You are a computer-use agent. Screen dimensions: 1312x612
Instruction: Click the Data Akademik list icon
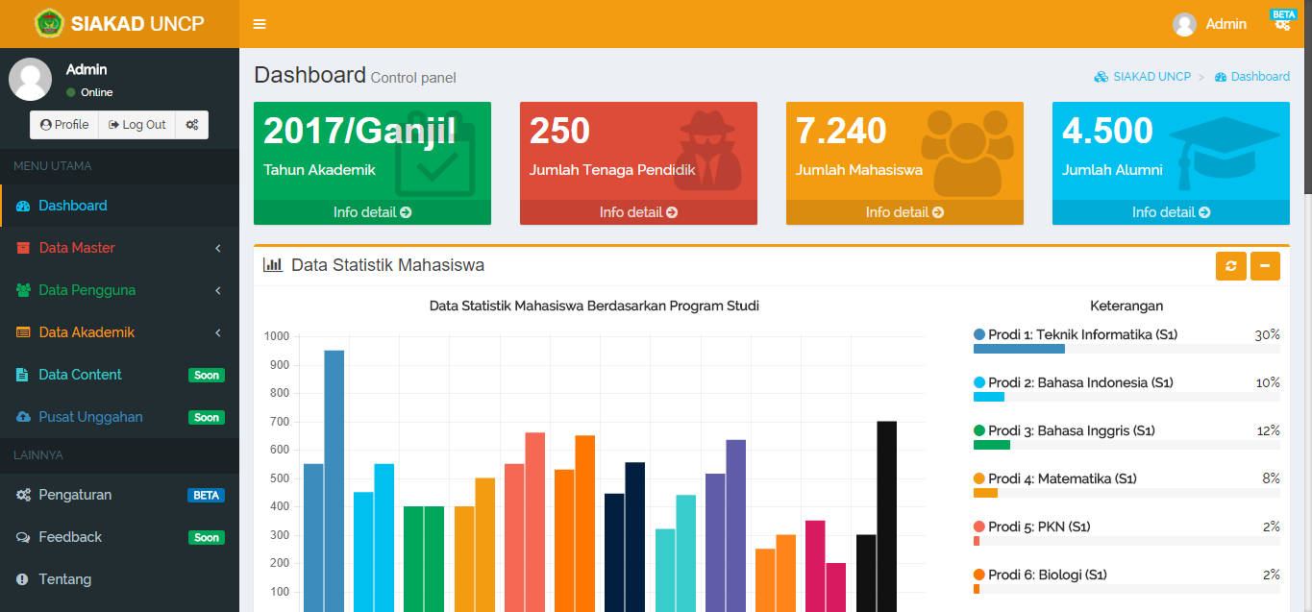(x=23, y=332)
